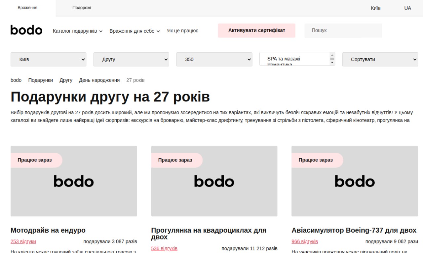Viewport: 423px width, 253px height.
Task: View 536 відгуків reviews link
Action: [x=164, y=248]
